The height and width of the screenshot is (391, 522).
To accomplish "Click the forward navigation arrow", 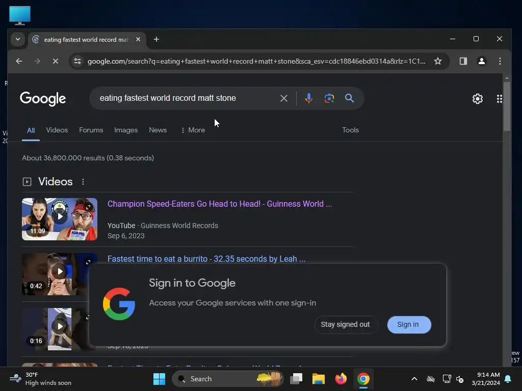I will tap(37, 61).
